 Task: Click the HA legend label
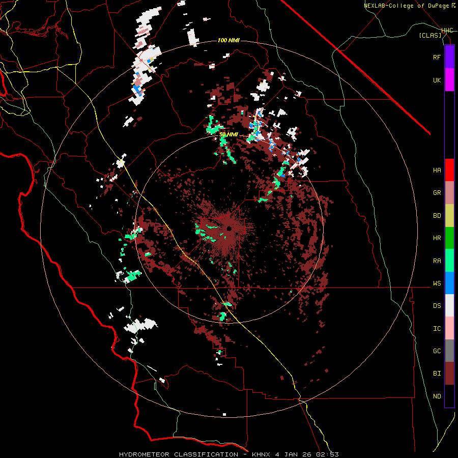pyautogui.click(x=437, y=170)
